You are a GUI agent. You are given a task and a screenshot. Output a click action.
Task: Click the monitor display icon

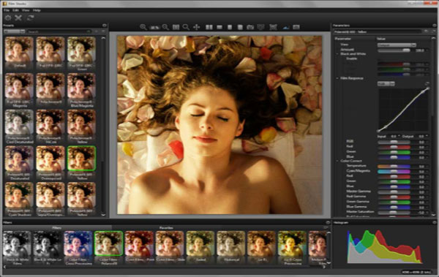[x=261, y=27]
